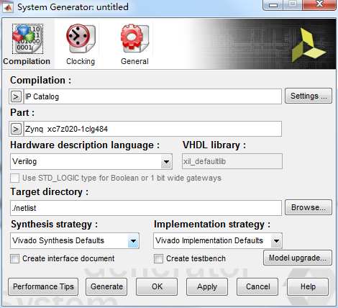Open the Compilation tab icon

pyautogui.click(x=28, y=39)
